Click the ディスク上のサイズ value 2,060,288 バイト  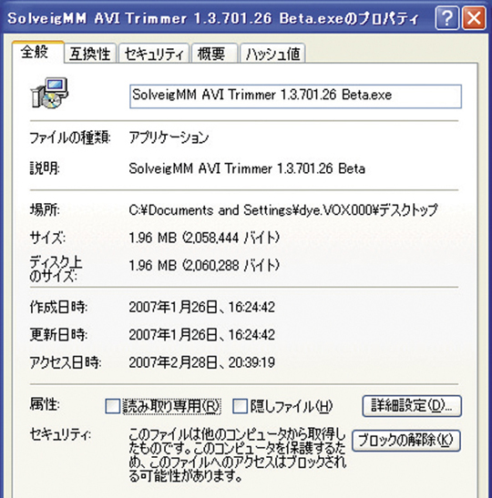click(x=204, y=265)
